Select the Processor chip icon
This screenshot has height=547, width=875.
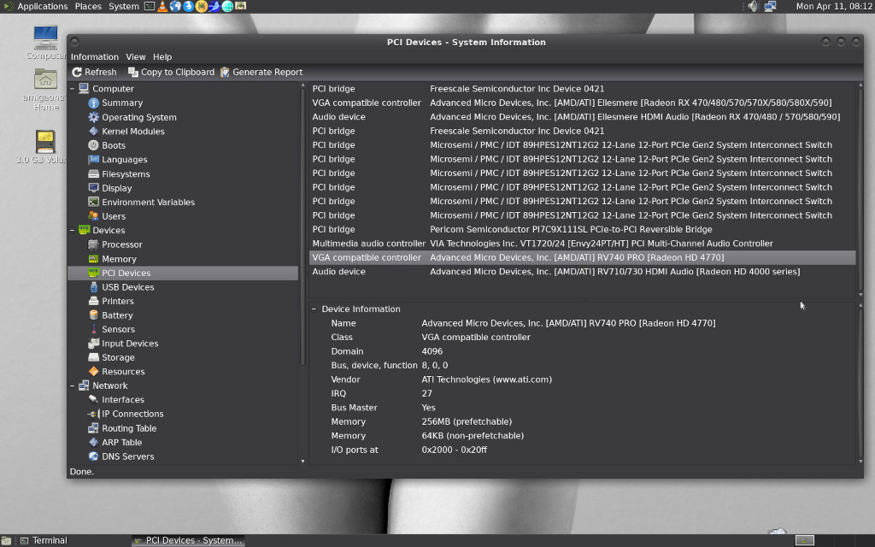pyautogui.click(x=93, y=244)
